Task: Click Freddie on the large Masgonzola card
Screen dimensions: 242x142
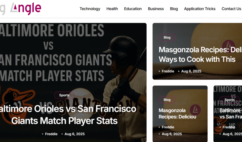Action: (x=168, y=71)
